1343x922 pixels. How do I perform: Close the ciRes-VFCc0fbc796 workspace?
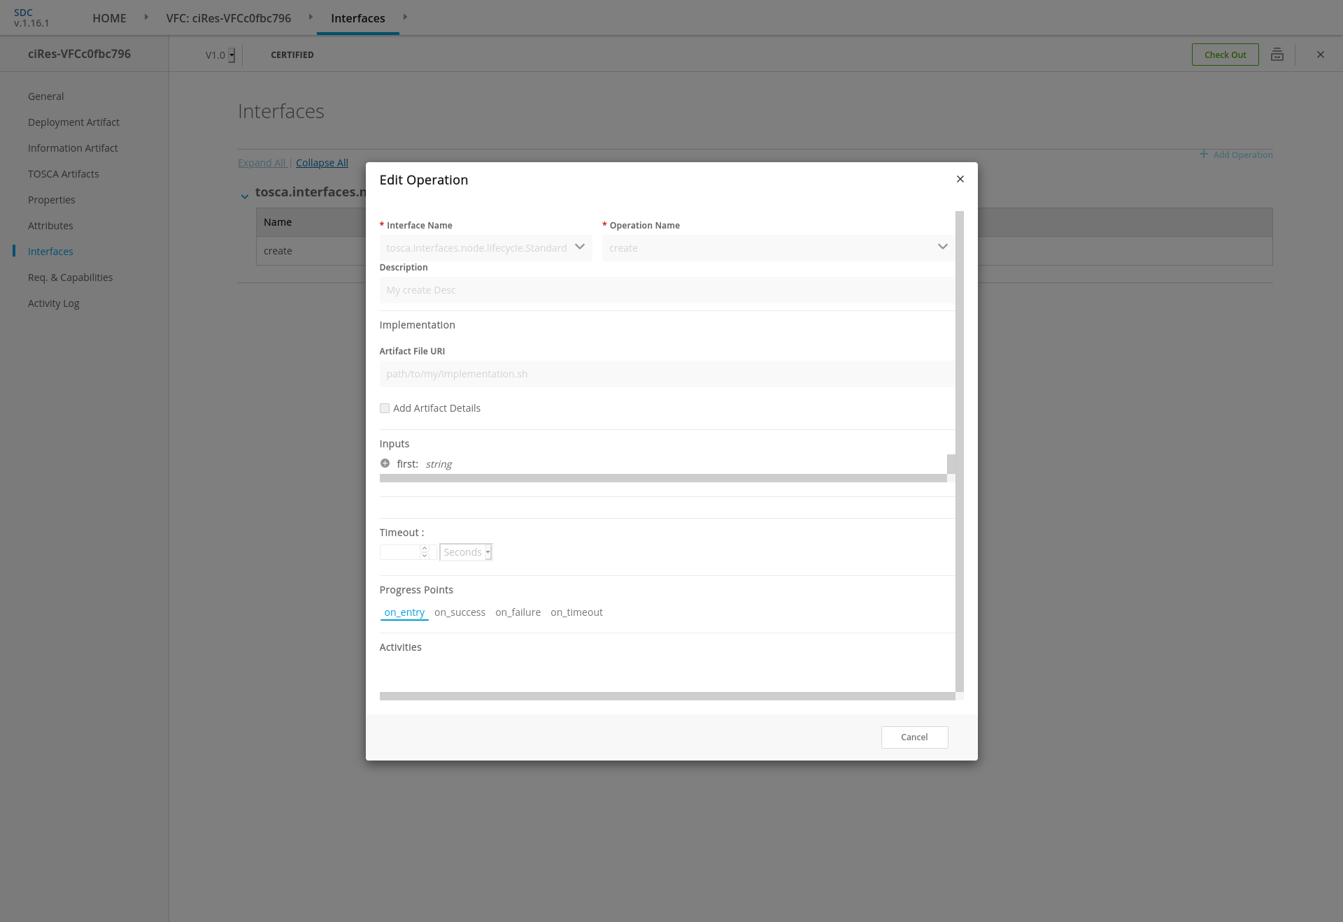point(1320,55)
